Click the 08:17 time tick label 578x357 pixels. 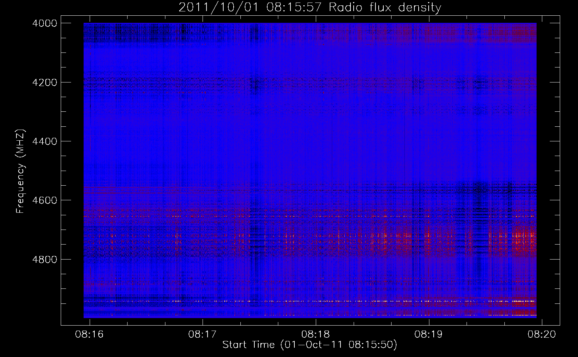(203, 334)
